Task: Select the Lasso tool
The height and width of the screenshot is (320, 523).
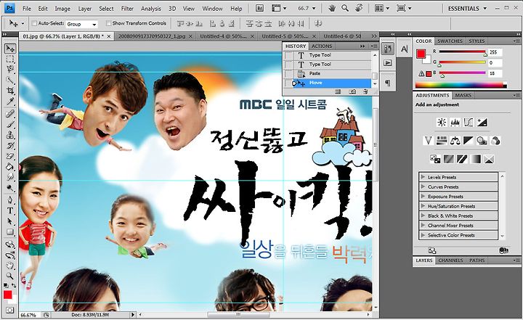Action: (10, 70)
